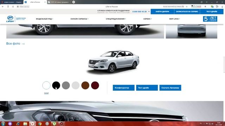225x126 pixels.
Task: Expand the Онлайн сервисы menu
Action: coord(79,19)
